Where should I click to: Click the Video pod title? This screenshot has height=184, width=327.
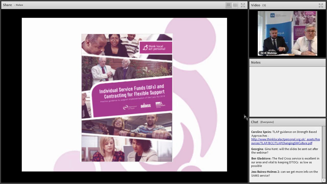click(255, 5)
